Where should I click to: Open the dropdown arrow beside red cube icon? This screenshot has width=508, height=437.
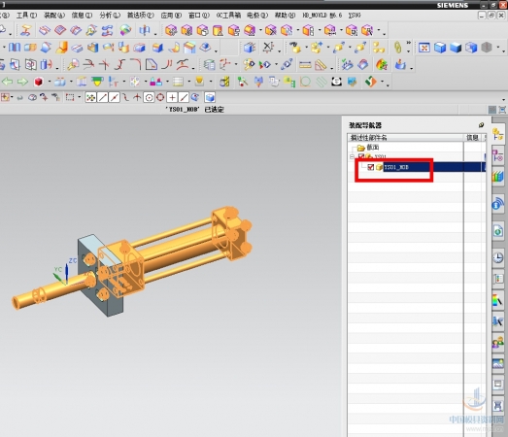tap(50, 82)
